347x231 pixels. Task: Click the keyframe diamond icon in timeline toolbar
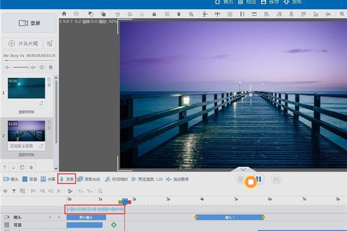click(5, 191)
